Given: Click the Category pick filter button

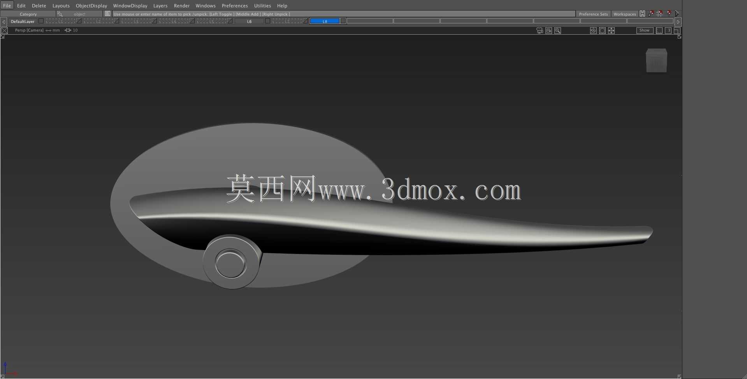Looking at the screenshot, I should [28, 14].
